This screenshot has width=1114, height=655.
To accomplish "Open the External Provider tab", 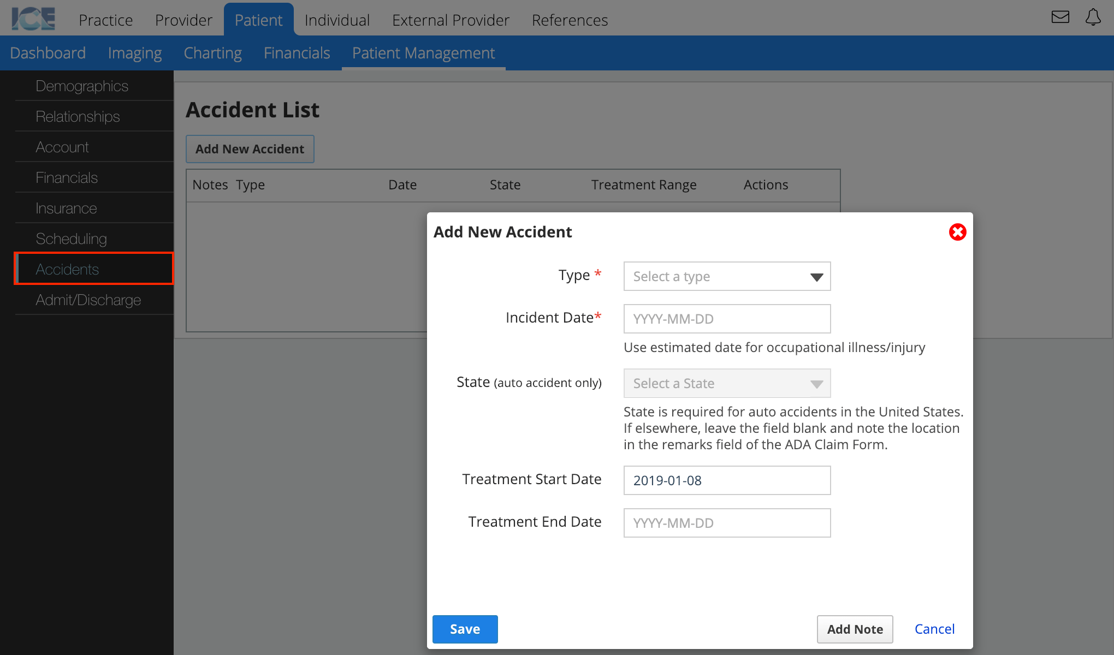I will pos(451,20).
